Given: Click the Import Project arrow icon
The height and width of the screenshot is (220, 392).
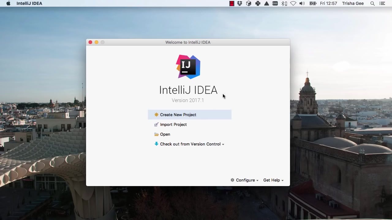Looking at the screenshot, I should coord(156,124).
